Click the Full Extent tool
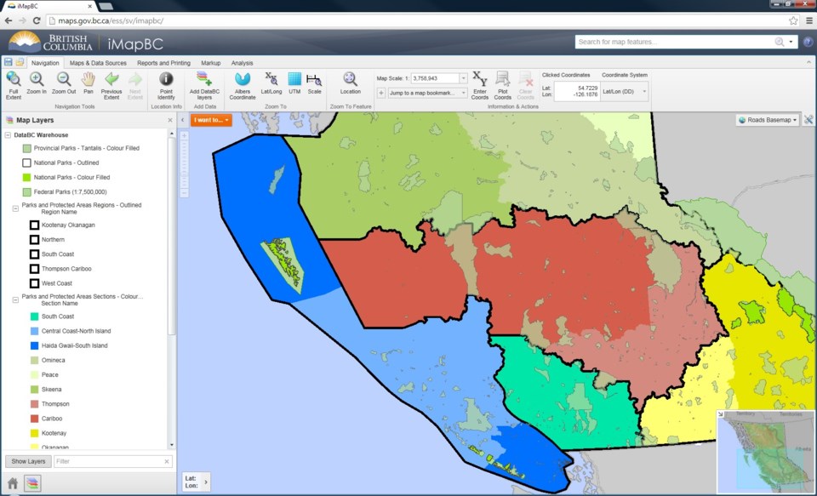817x496 pixels. 14,85
